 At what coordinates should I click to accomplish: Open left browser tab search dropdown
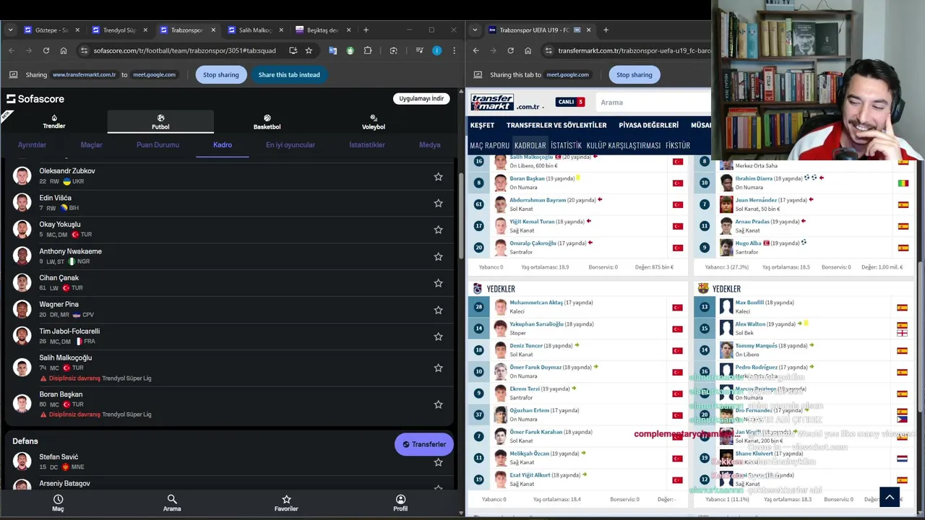10,30
